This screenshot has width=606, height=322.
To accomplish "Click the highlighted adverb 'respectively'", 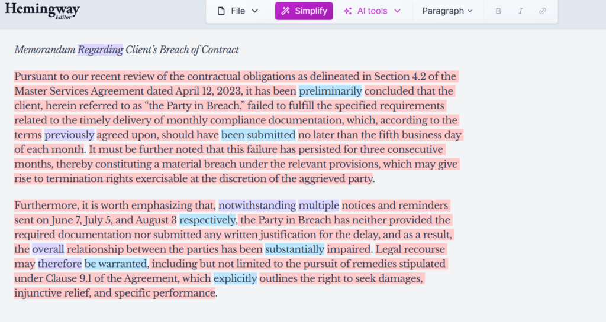I will click(208, 220).
